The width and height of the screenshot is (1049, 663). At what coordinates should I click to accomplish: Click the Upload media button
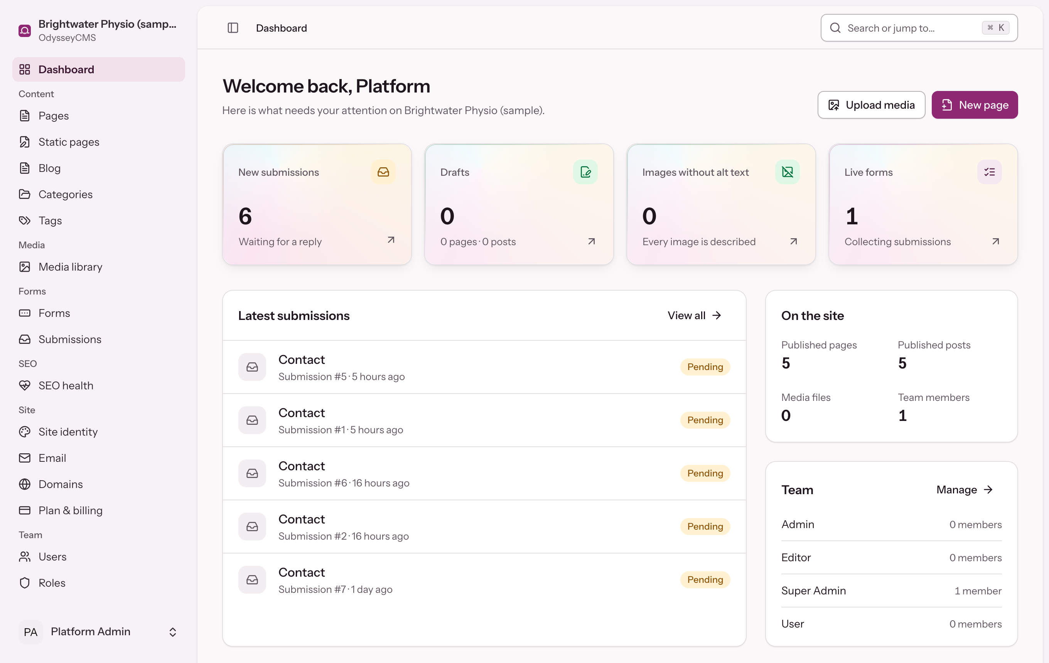pos(871,105)
